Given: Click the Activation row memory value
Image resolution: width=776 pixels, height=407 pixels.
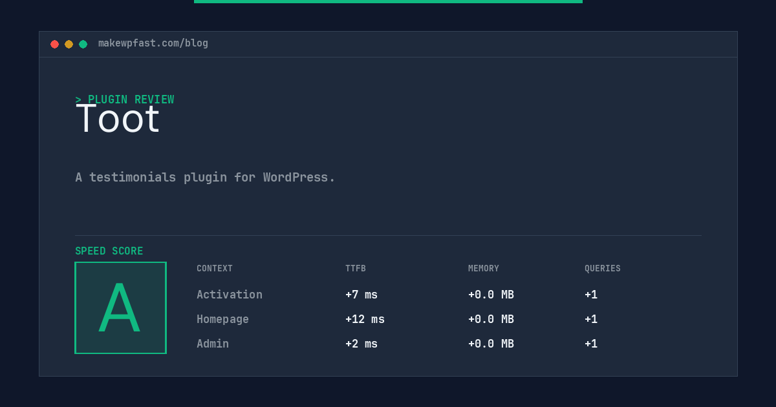Looking at the screenshot, I should 491,295.
